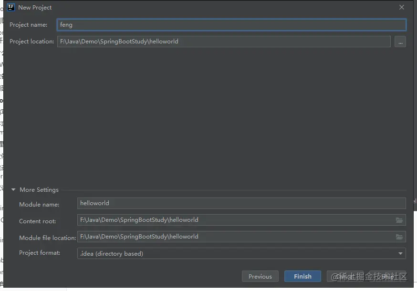
Task: Click the More Settings heading text
Action: coord(39,190)
